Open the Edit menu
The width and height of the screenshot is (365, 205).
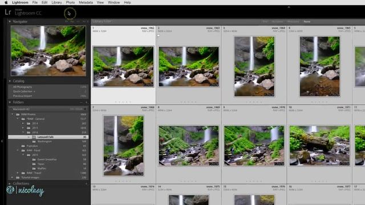[x=44, y=2]
